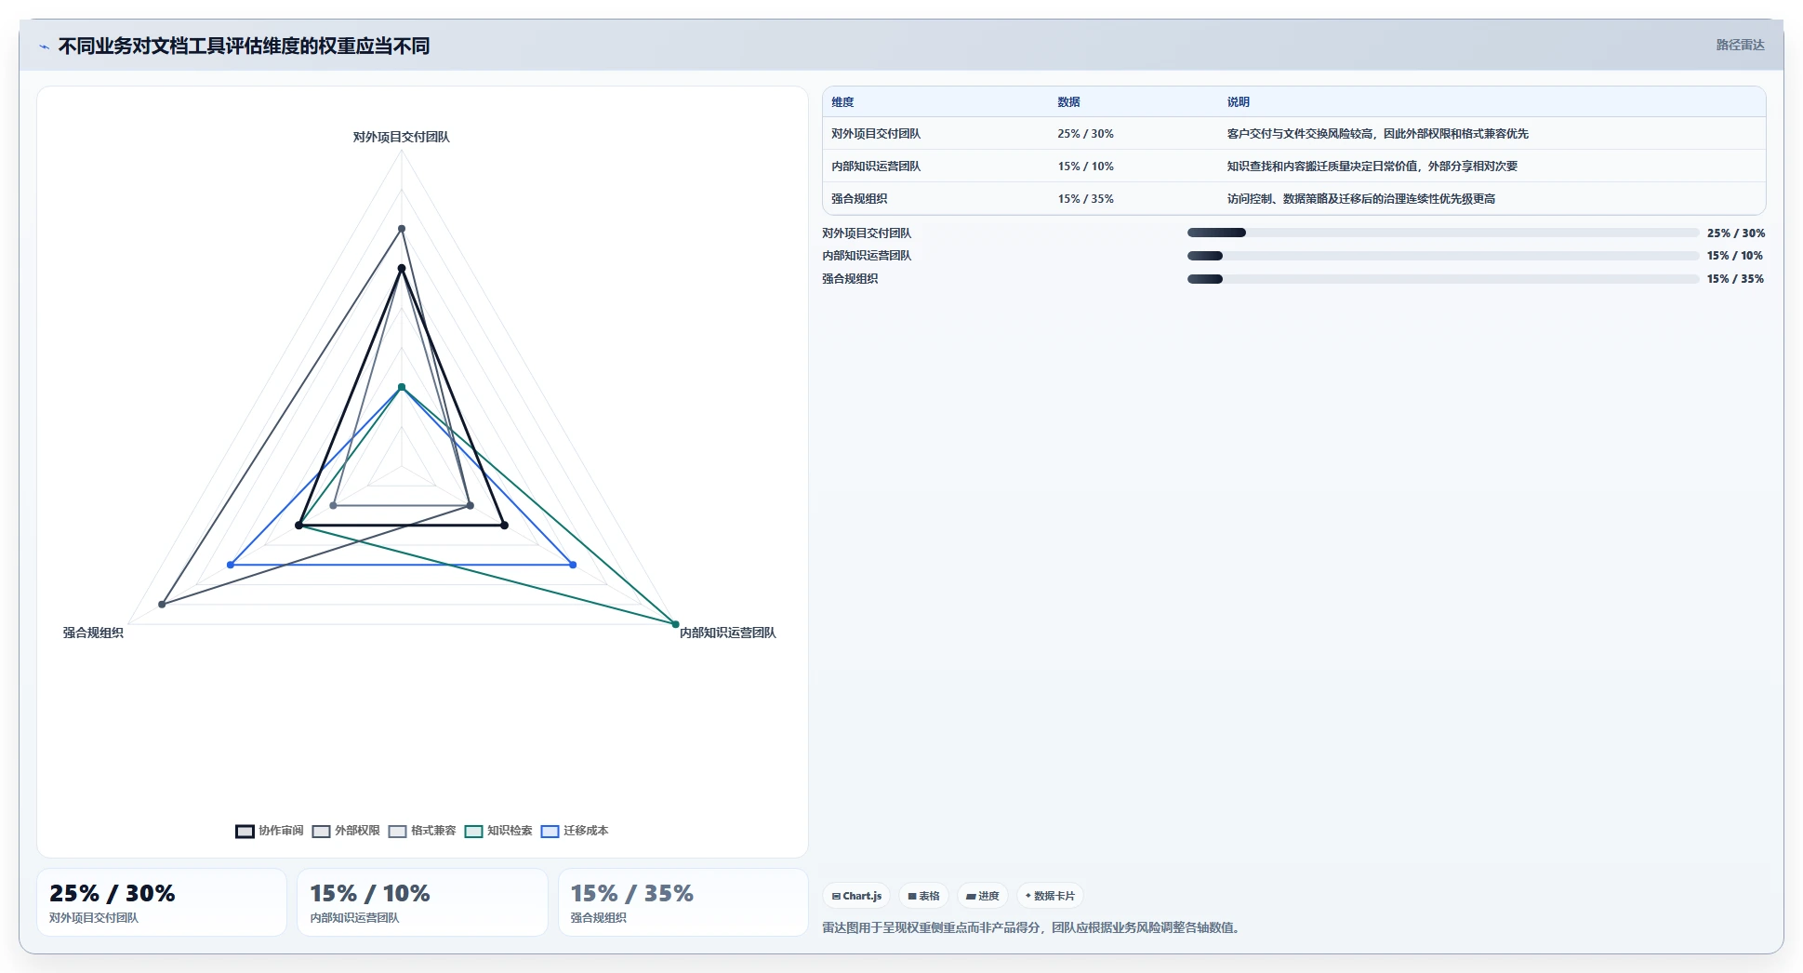The width and height of the screenshot is (1803, 973).
Task: Select table cell 内部知识运营团队
Action: pos(876,167)
